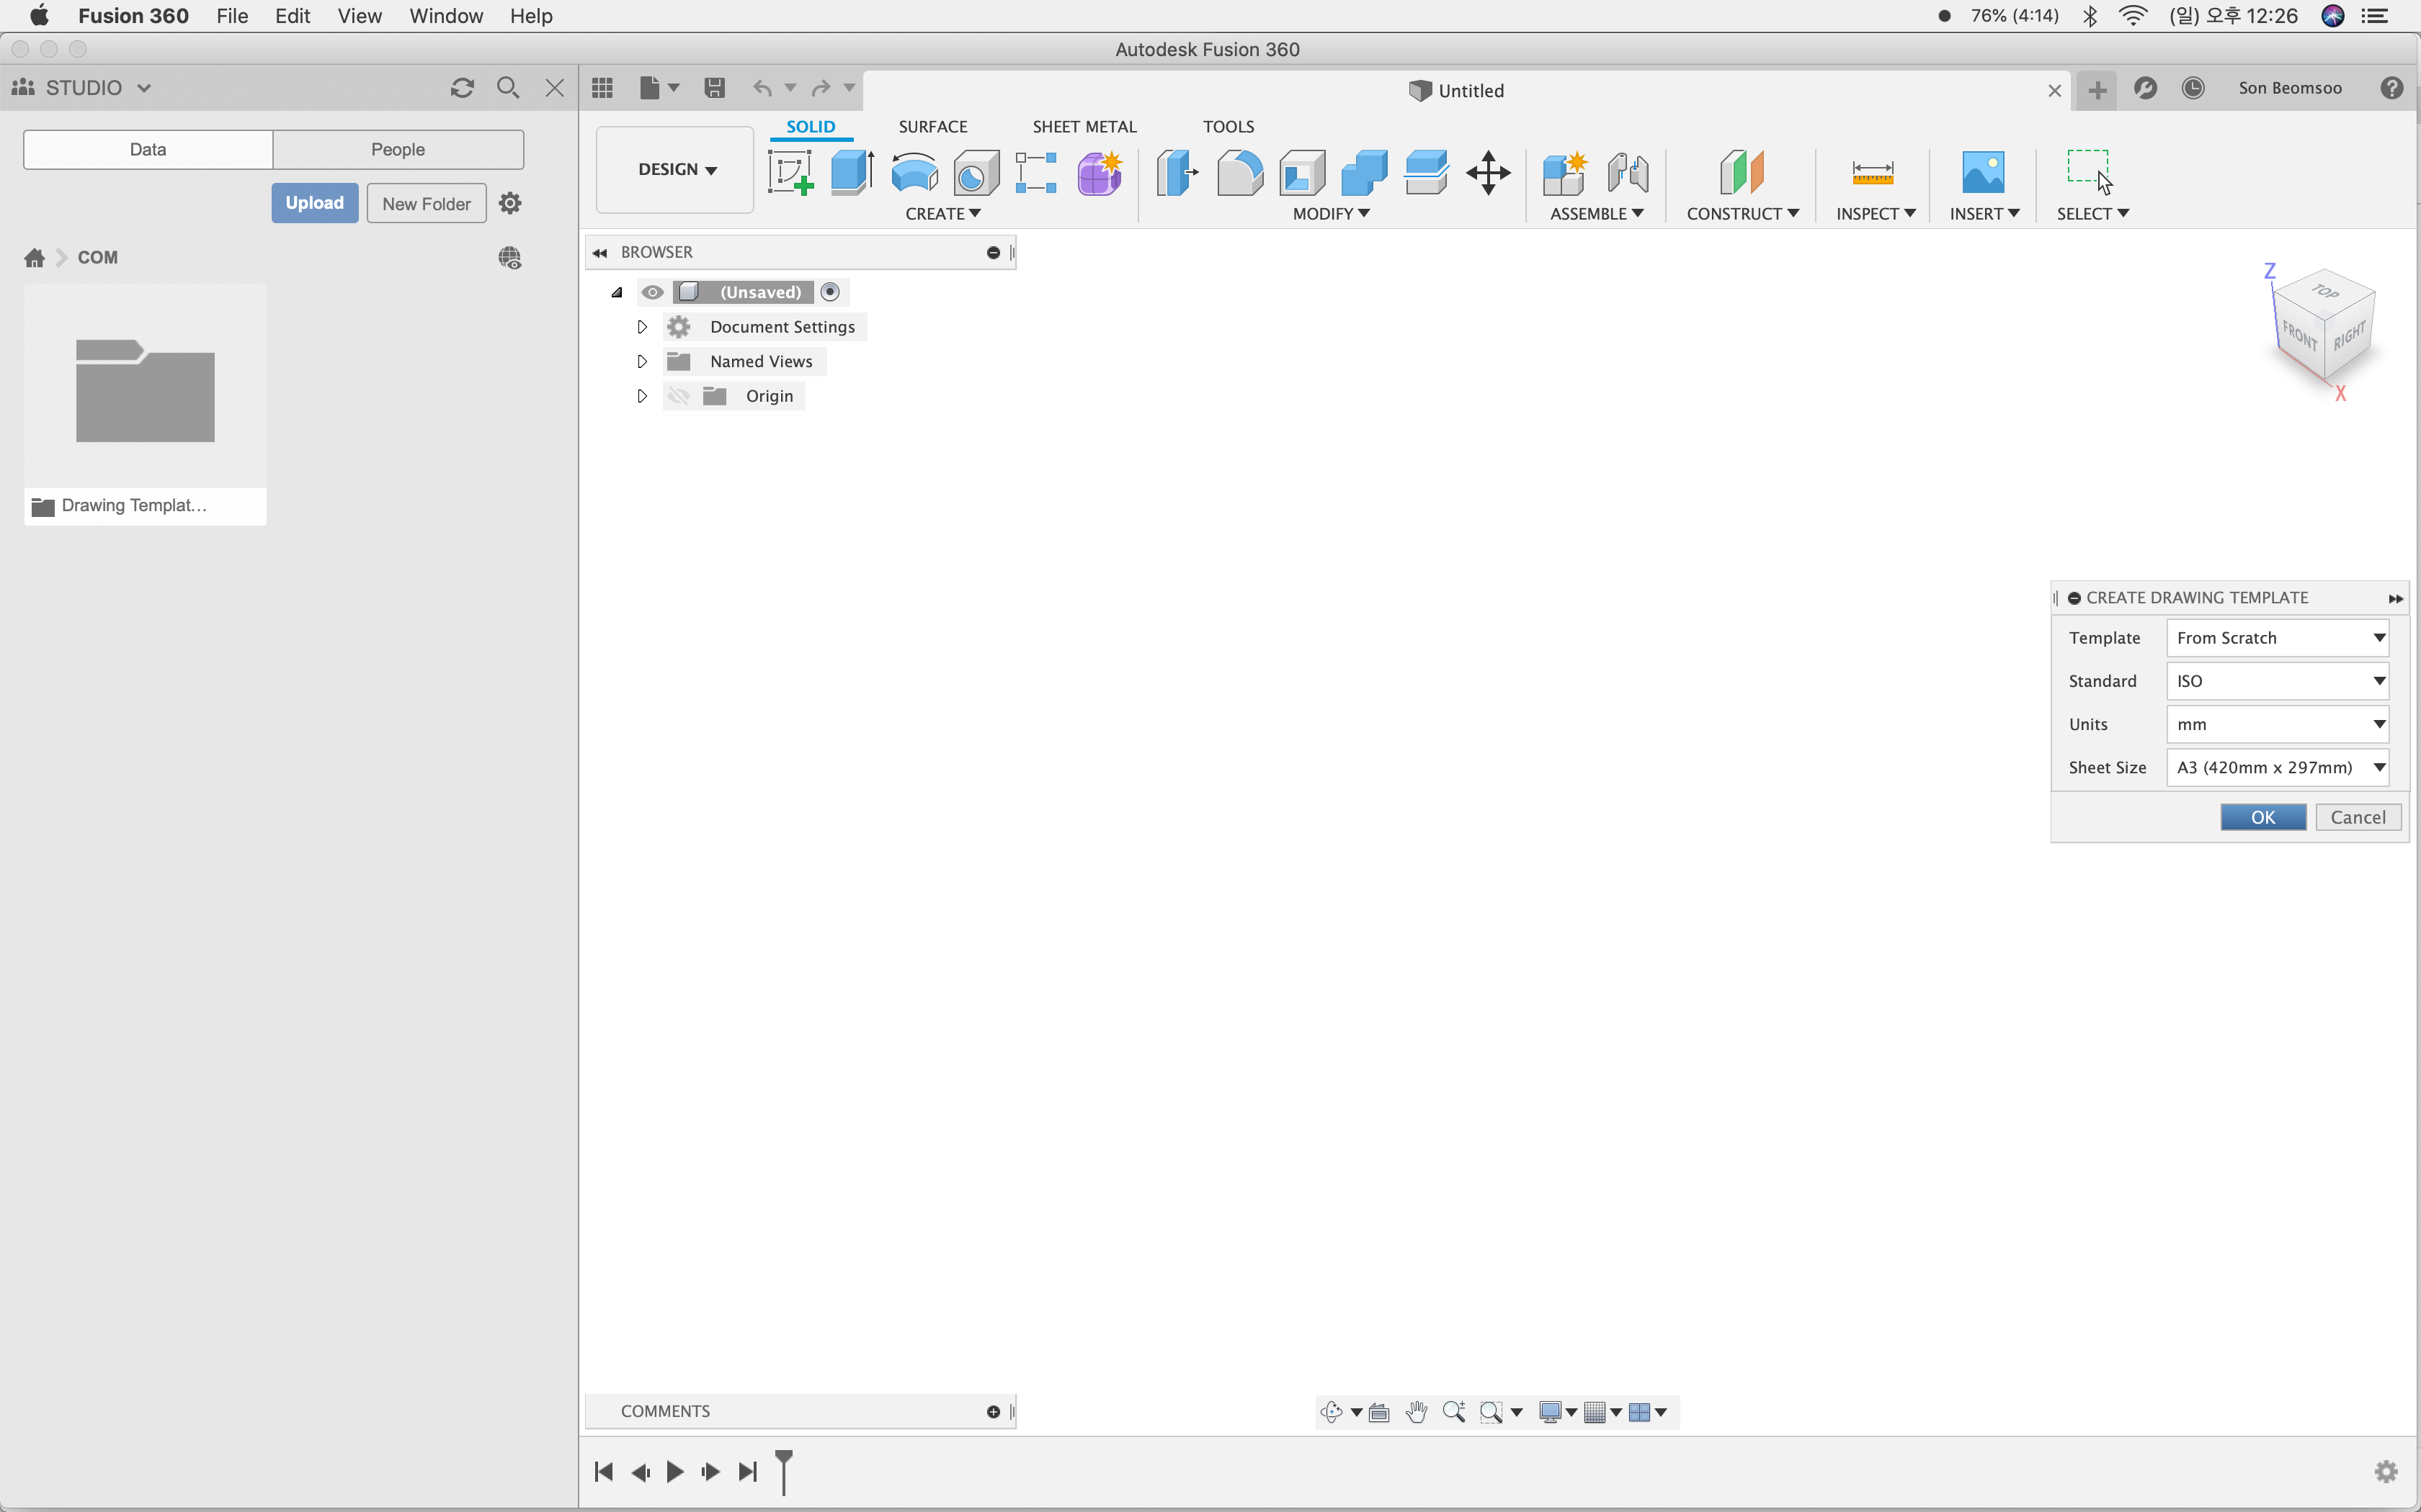Activate the Unsaved component radio button

click(x=829, y=292)
